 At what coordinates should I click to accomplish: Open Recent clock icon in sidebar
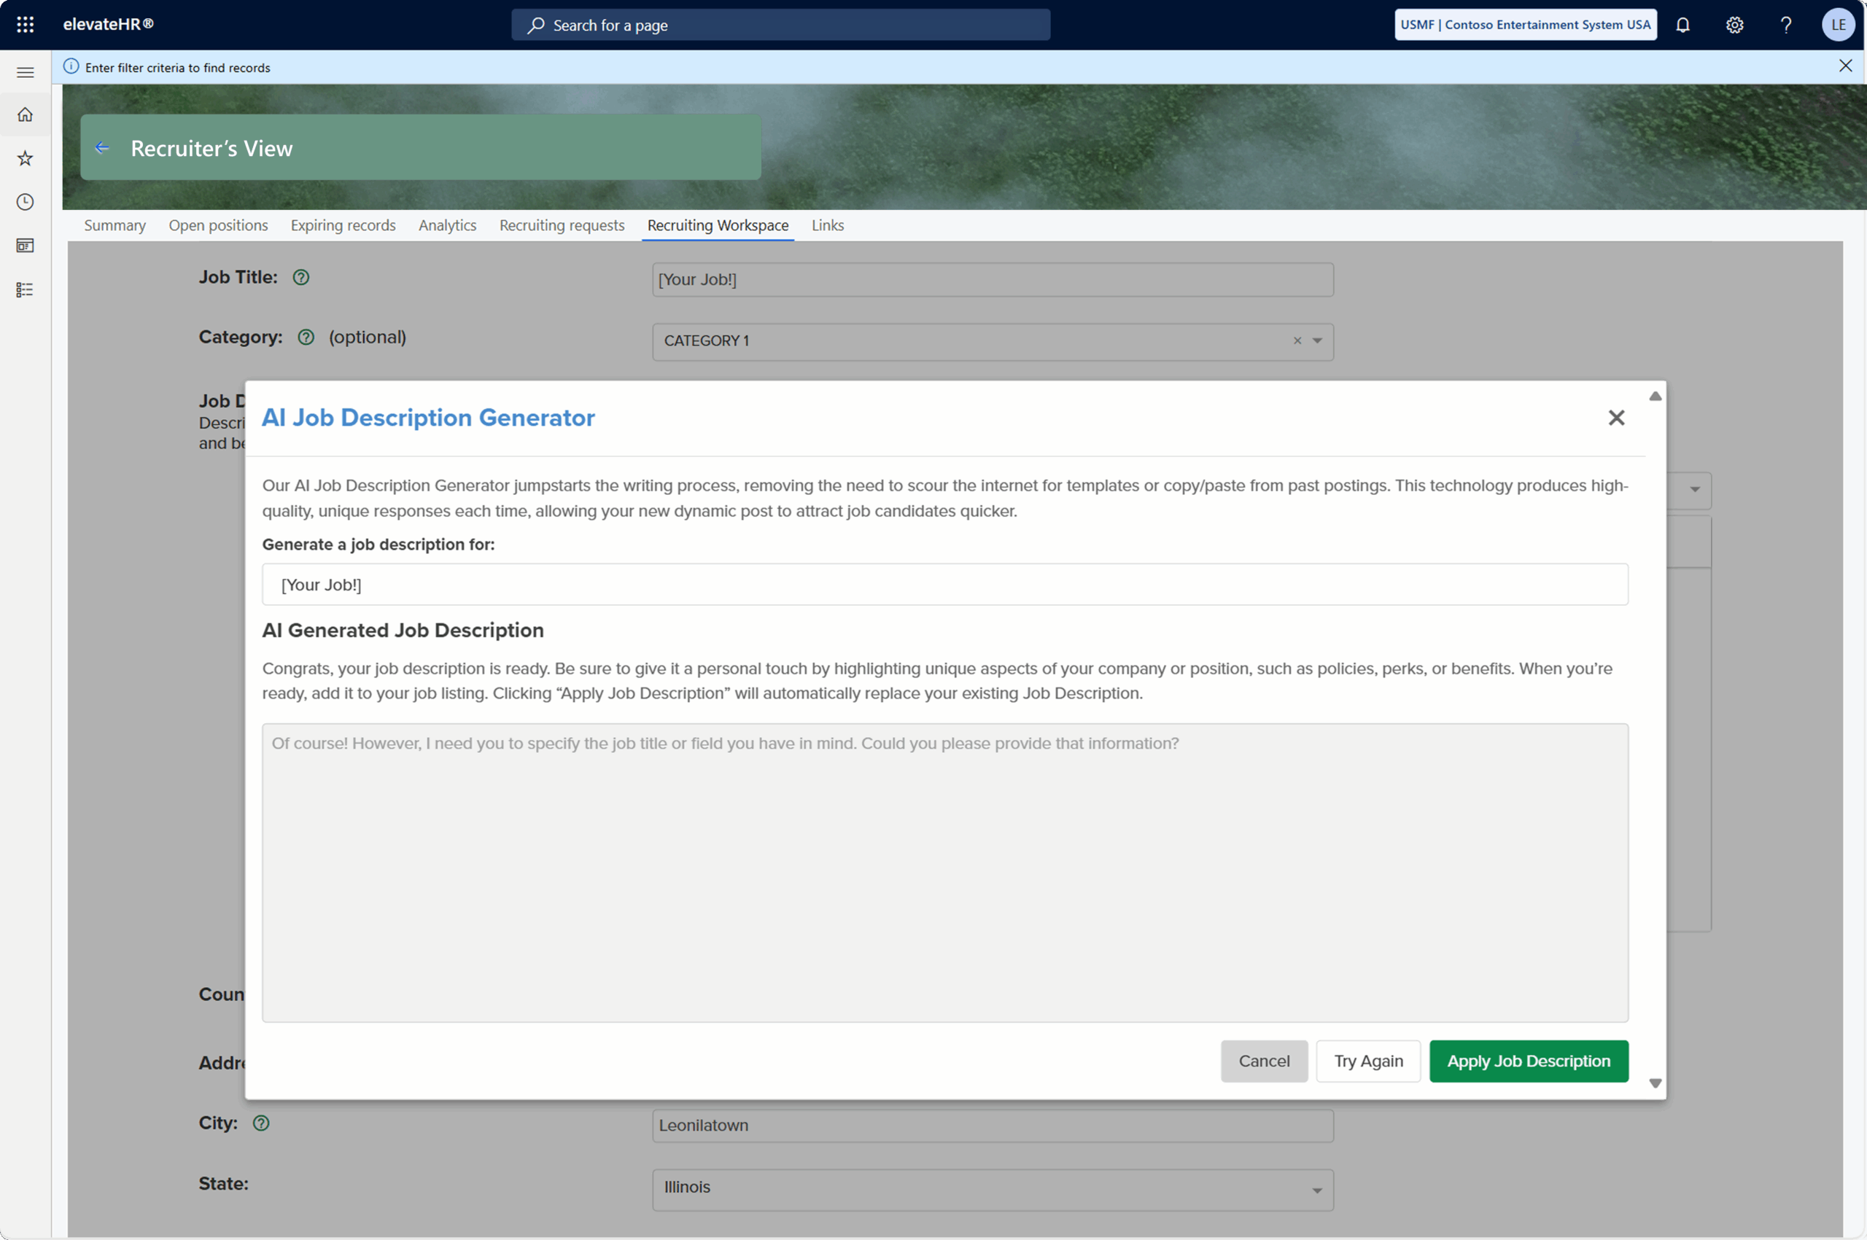(26, 202)
